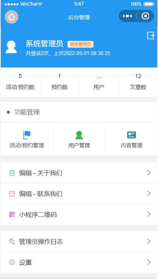Click the logout icon in the blue banner

151,35
